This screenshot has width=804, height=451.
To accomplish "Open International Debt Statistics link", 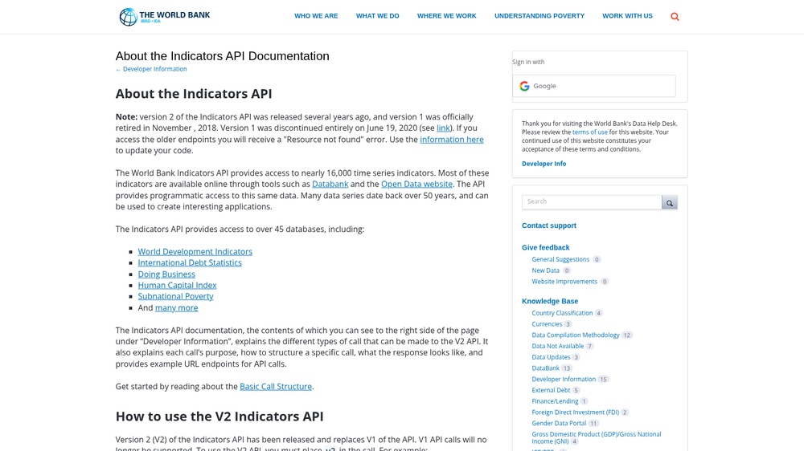I will coord(190,262).
